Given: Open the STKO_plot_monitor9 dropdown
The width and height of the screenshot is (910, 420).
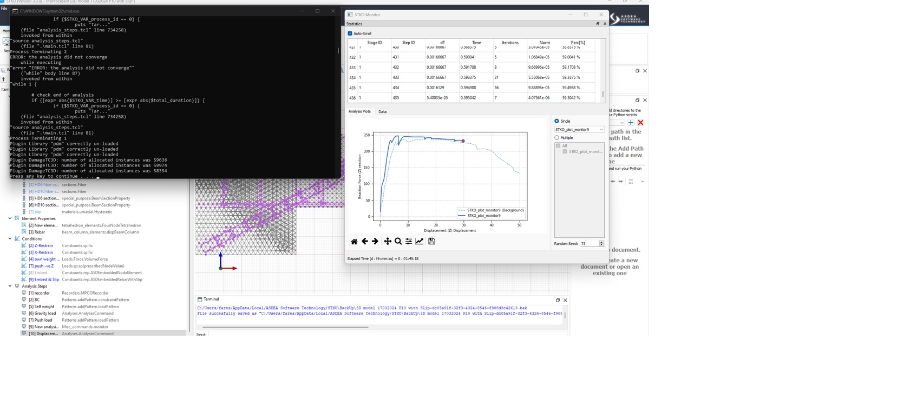Looking at the screenshot, I should pos(579,130).
